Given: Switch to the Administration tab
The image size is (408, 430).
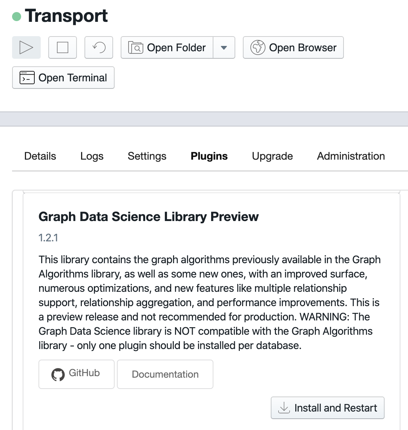Looking at the screenshot, I should point(351,156).
